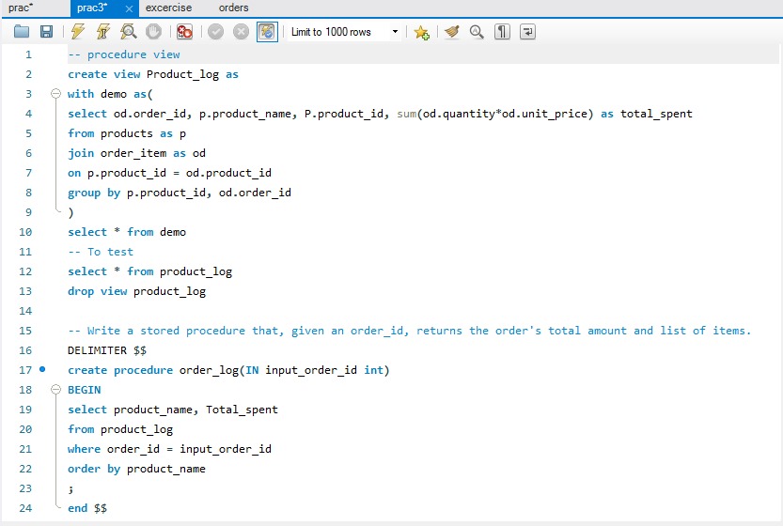Click the '-- To test' comment
This screenshot has width=783, height=526.
point(101,252)
